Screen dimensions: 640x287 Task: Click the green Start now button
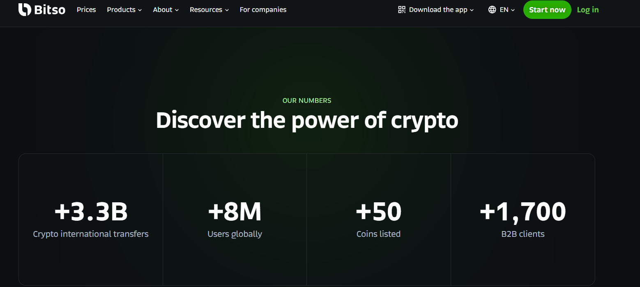coord(547,10)
